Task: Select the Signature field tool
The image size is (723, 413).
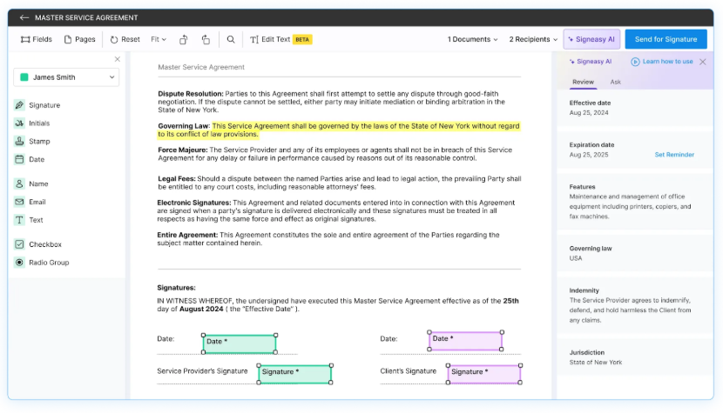Action: click(44, 105)
